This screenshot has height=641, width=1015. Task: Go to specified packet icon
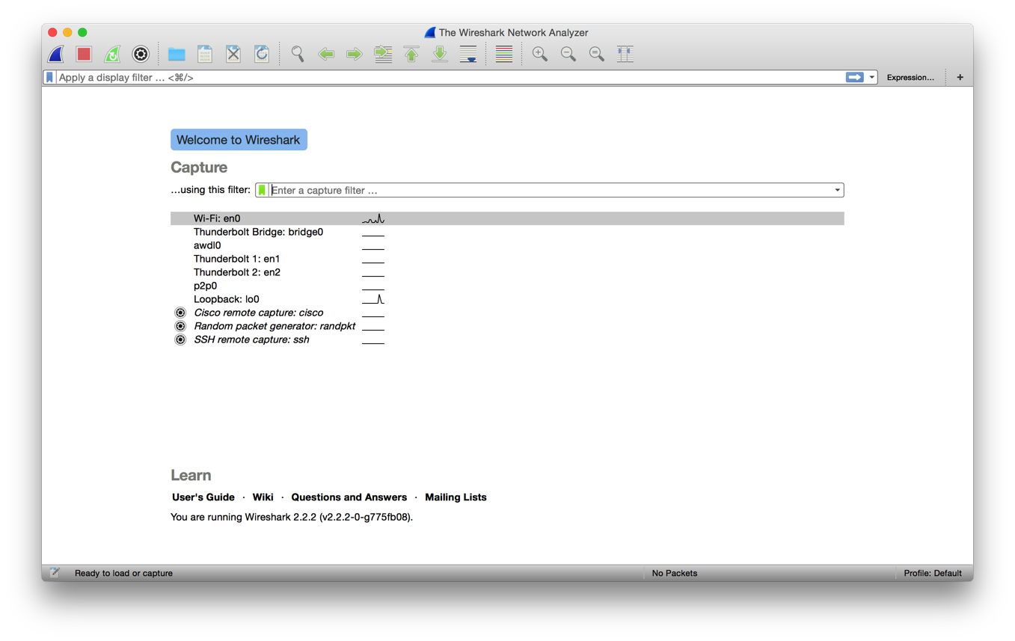tap(383, 54)
